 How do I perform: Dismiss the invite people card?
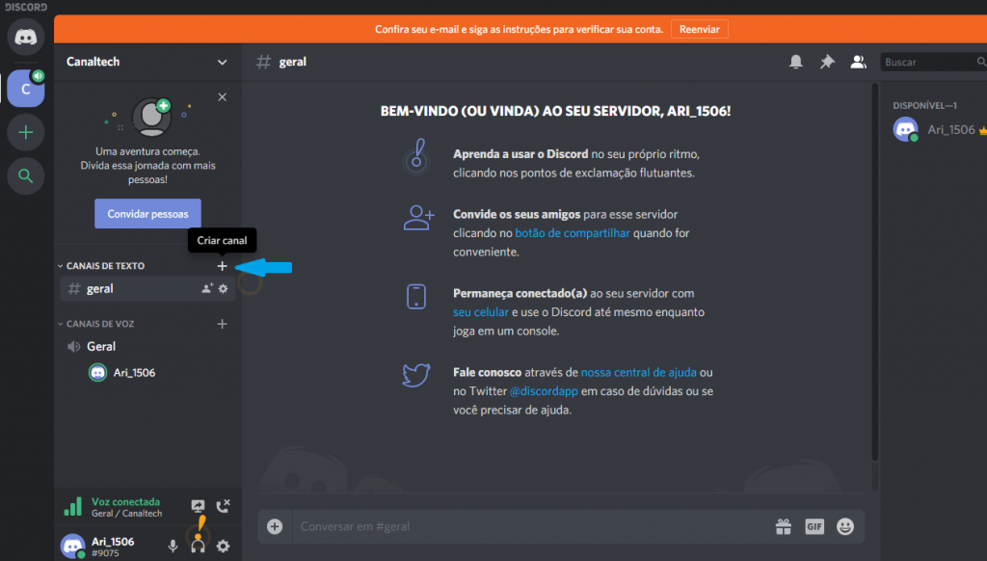(x=223, y=97)
